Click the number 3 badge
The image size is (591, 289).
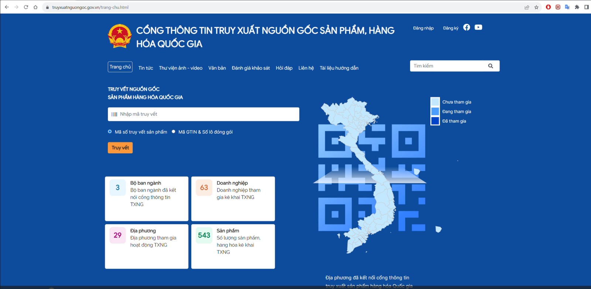(117, 188)
